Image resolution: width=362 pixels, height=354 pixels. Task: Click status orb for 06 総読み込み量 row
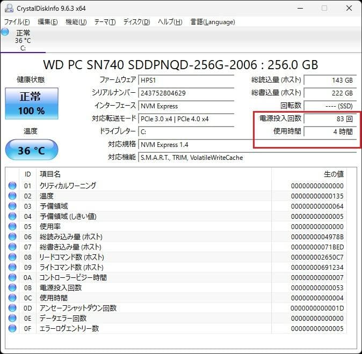click(12, 237)
